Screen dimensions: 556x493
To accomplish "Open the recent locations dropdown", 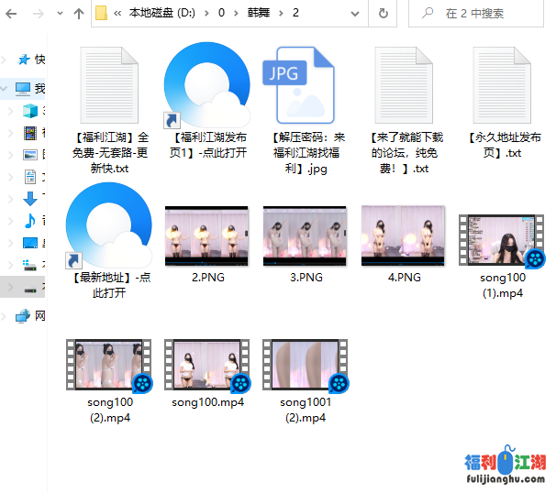I will (x=58, y=14).
